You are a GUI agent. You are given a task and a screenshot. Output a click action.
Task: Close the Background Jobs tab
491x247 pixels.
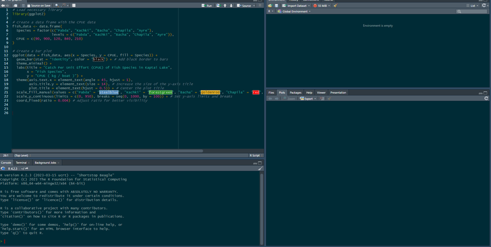pyautogui.click(x=59, y=163)
